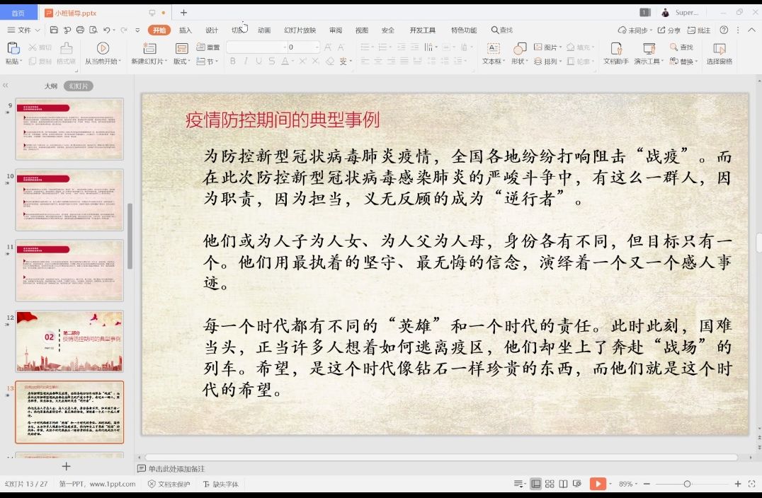Open the Slide Show (幻灯片放映) tab

coord(300,30)
